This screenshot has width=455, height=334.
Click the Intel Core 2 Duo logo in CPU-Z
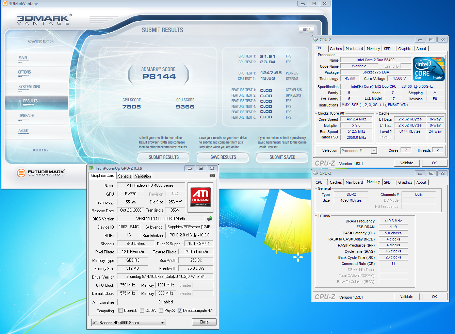tap(429, 69)
